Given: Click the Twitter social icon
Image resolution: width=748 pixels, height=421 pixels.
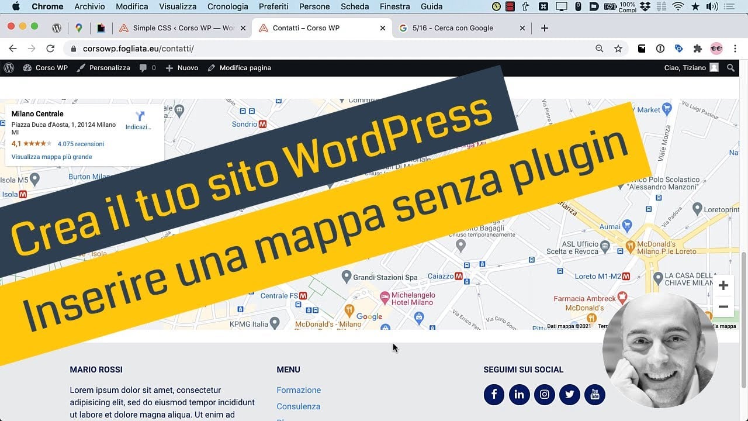Looking at the screenshot, I should point(570,394).
